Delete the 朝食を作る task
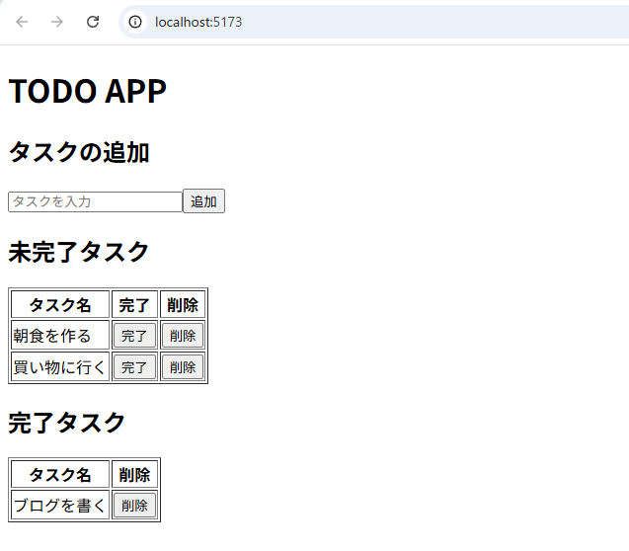 (x=183, y=336)
